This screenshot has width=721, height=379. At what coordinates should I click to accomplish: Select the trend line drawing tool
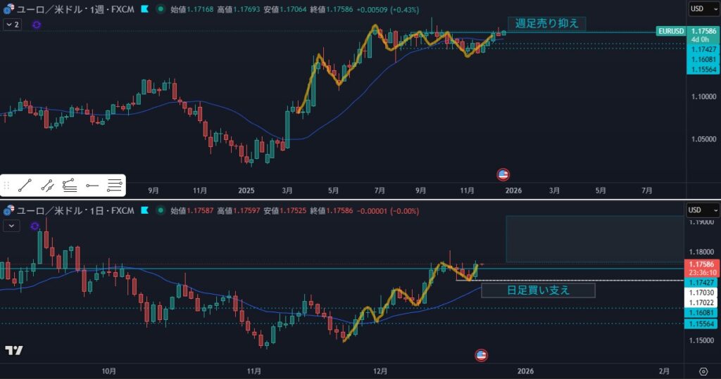[24, 186]
